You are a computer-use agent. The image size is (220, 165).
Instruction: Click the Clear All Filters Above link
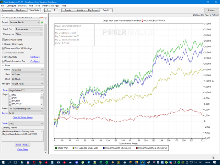(x=23, y=118)
